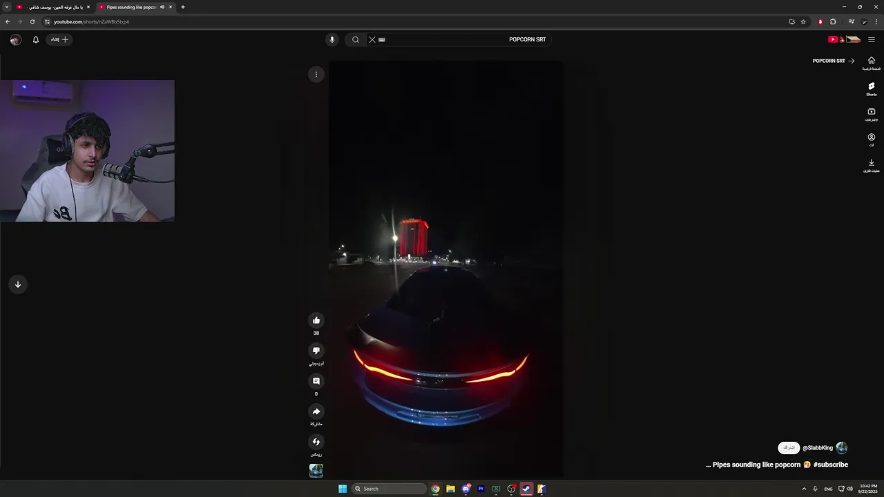
Task: Open File Explorer from taskbar
Action: (451, 489)
